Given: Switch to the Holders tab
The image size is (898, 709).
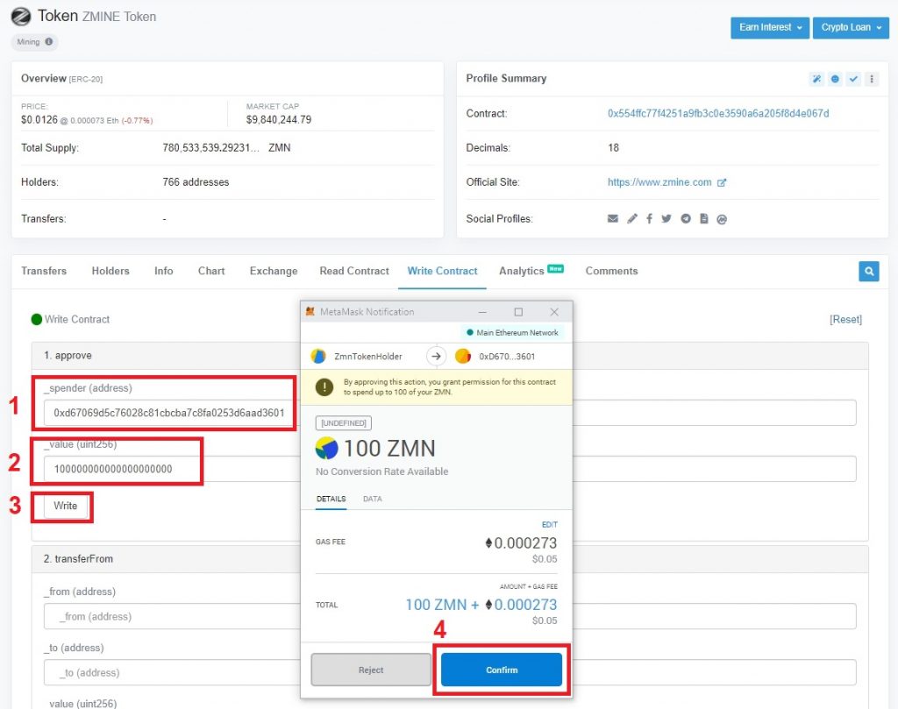Looking at the screenshot, I should (110, 271).
